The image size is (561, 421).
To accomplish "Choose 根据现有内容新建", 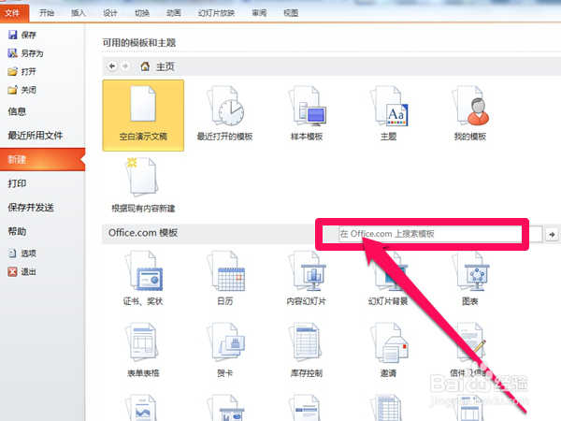I will click(x=143, y=186).
